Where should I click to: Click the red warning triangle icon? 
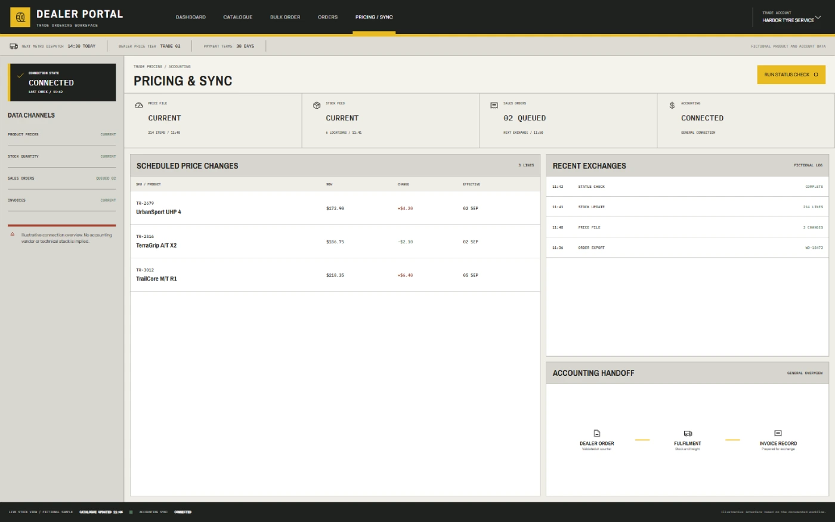13,234
